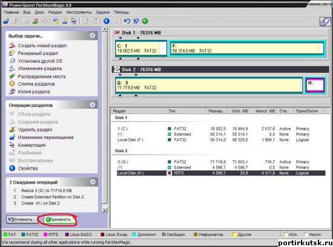The width and height of the screenshot is (333, 247).
Task: Click pending operation Create (H:) on Disk 2
Action: click(41, 203)
